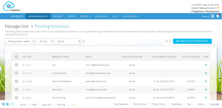Open the App Lock link
The height and width of the screenshot is (108, 222).
(x=47, y=105)
